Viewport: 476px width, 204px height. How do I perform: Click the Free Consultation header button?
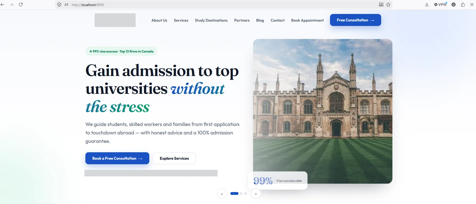tap(356, 20)
